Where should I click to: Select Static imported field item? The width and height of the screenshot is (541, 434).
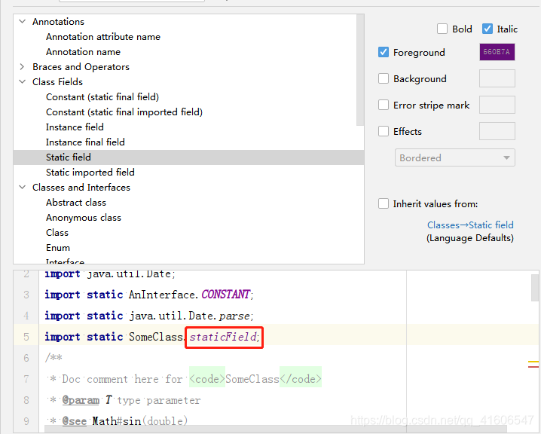[90, 172]
